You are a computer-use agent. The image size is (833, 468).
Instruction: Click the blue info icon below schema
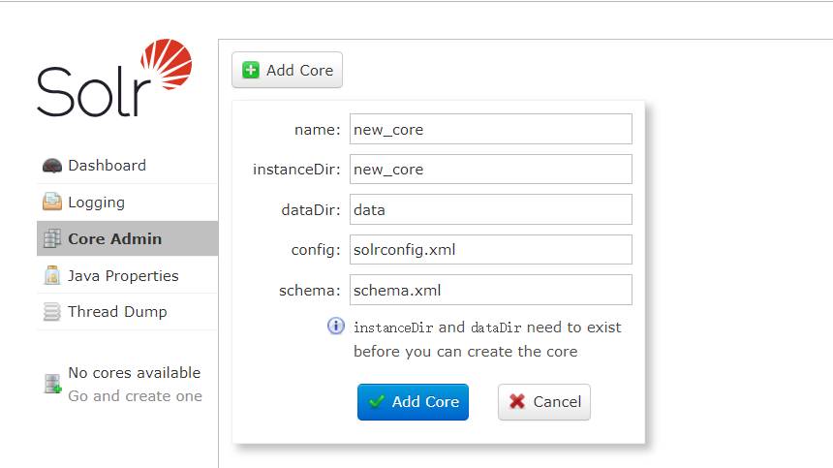pyautogui.click(x=336, y=327)
